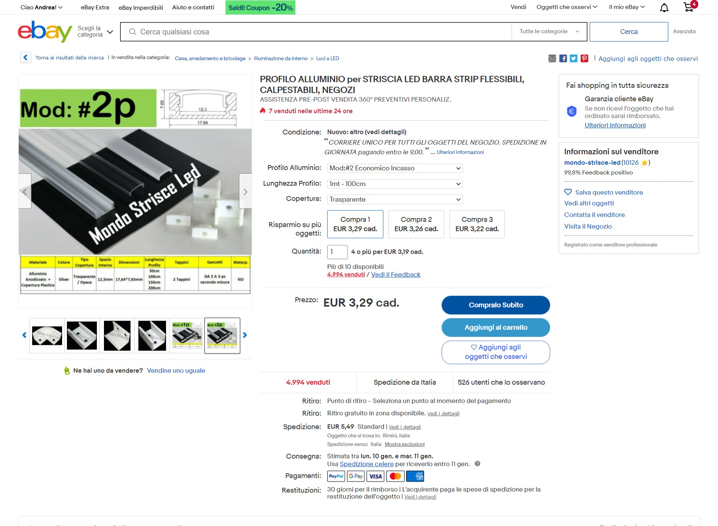Select the Compra 1 price option
Image resolution: width=718 pixels, height=526 pixels.
point(355,224)
